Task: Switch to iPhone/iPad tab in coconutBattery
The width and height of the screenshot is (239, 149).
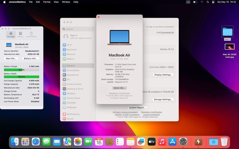Action: 31,35
